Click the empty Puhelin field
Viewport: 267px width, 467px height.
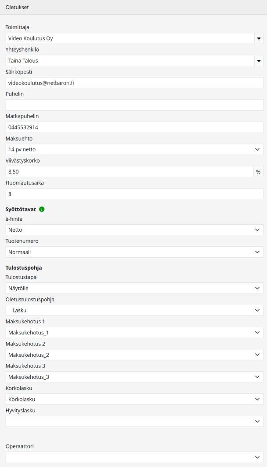[134, 105]
